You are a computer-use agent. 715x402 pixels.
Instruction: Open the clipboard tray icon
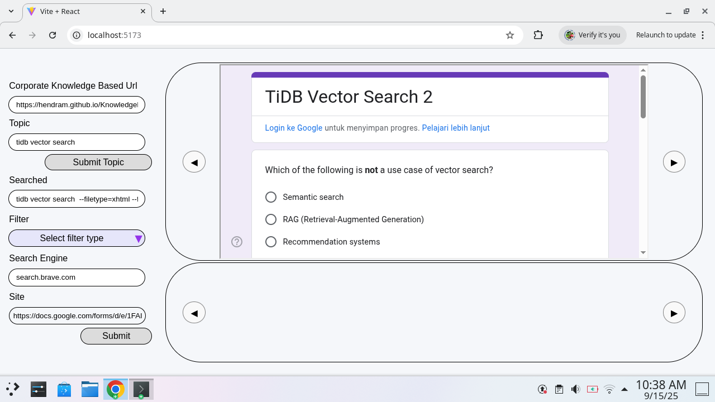click(x=559, y=389)
